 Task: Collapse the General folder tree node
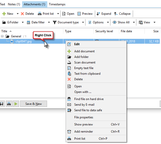coord(2,36)
